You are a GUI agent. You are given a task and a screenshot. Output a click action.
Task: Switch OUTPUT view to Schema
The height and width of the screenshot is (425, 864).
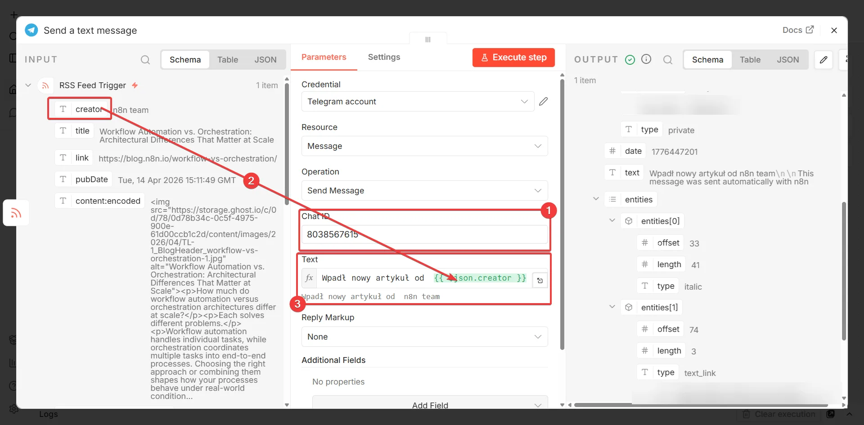point(707,60)
